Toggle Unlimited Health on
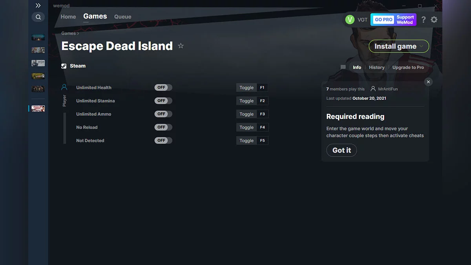Image resolution: width=471 pixels, height=265 pixels. [x=163, y=87]
